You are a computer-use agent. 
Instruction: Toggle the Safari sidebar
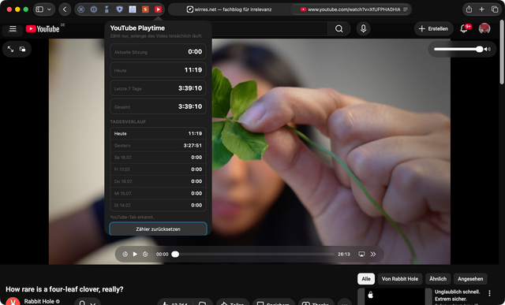click(39, 9)
